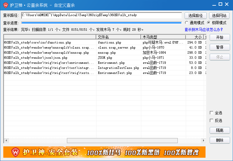This screenshot has width=233, height=161.
Task: Click the 23.0 KB size cell
Action: (x=195, y=73)
